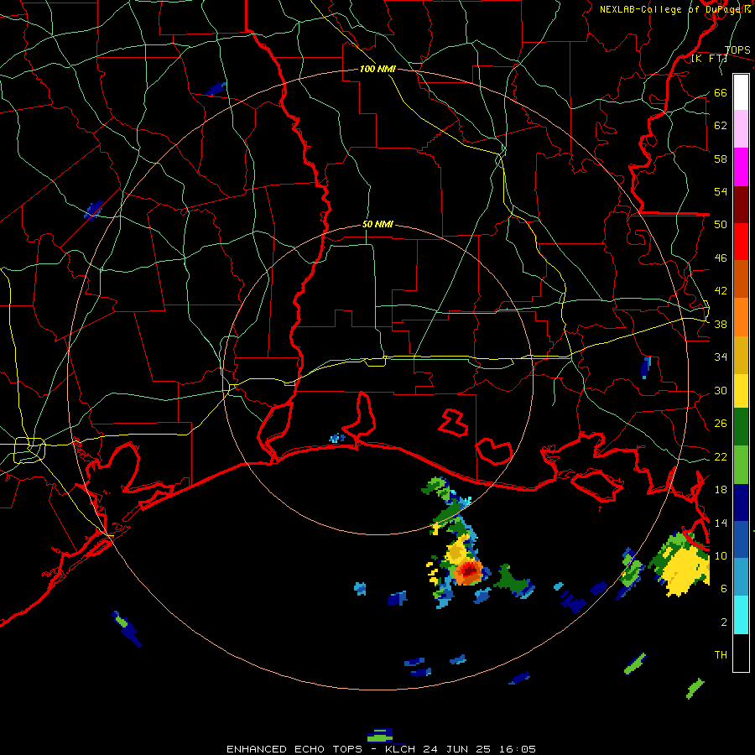Viewport: 755px width, 755px height.
Task: Click the legend label 54
Action: tap(721, 191)
